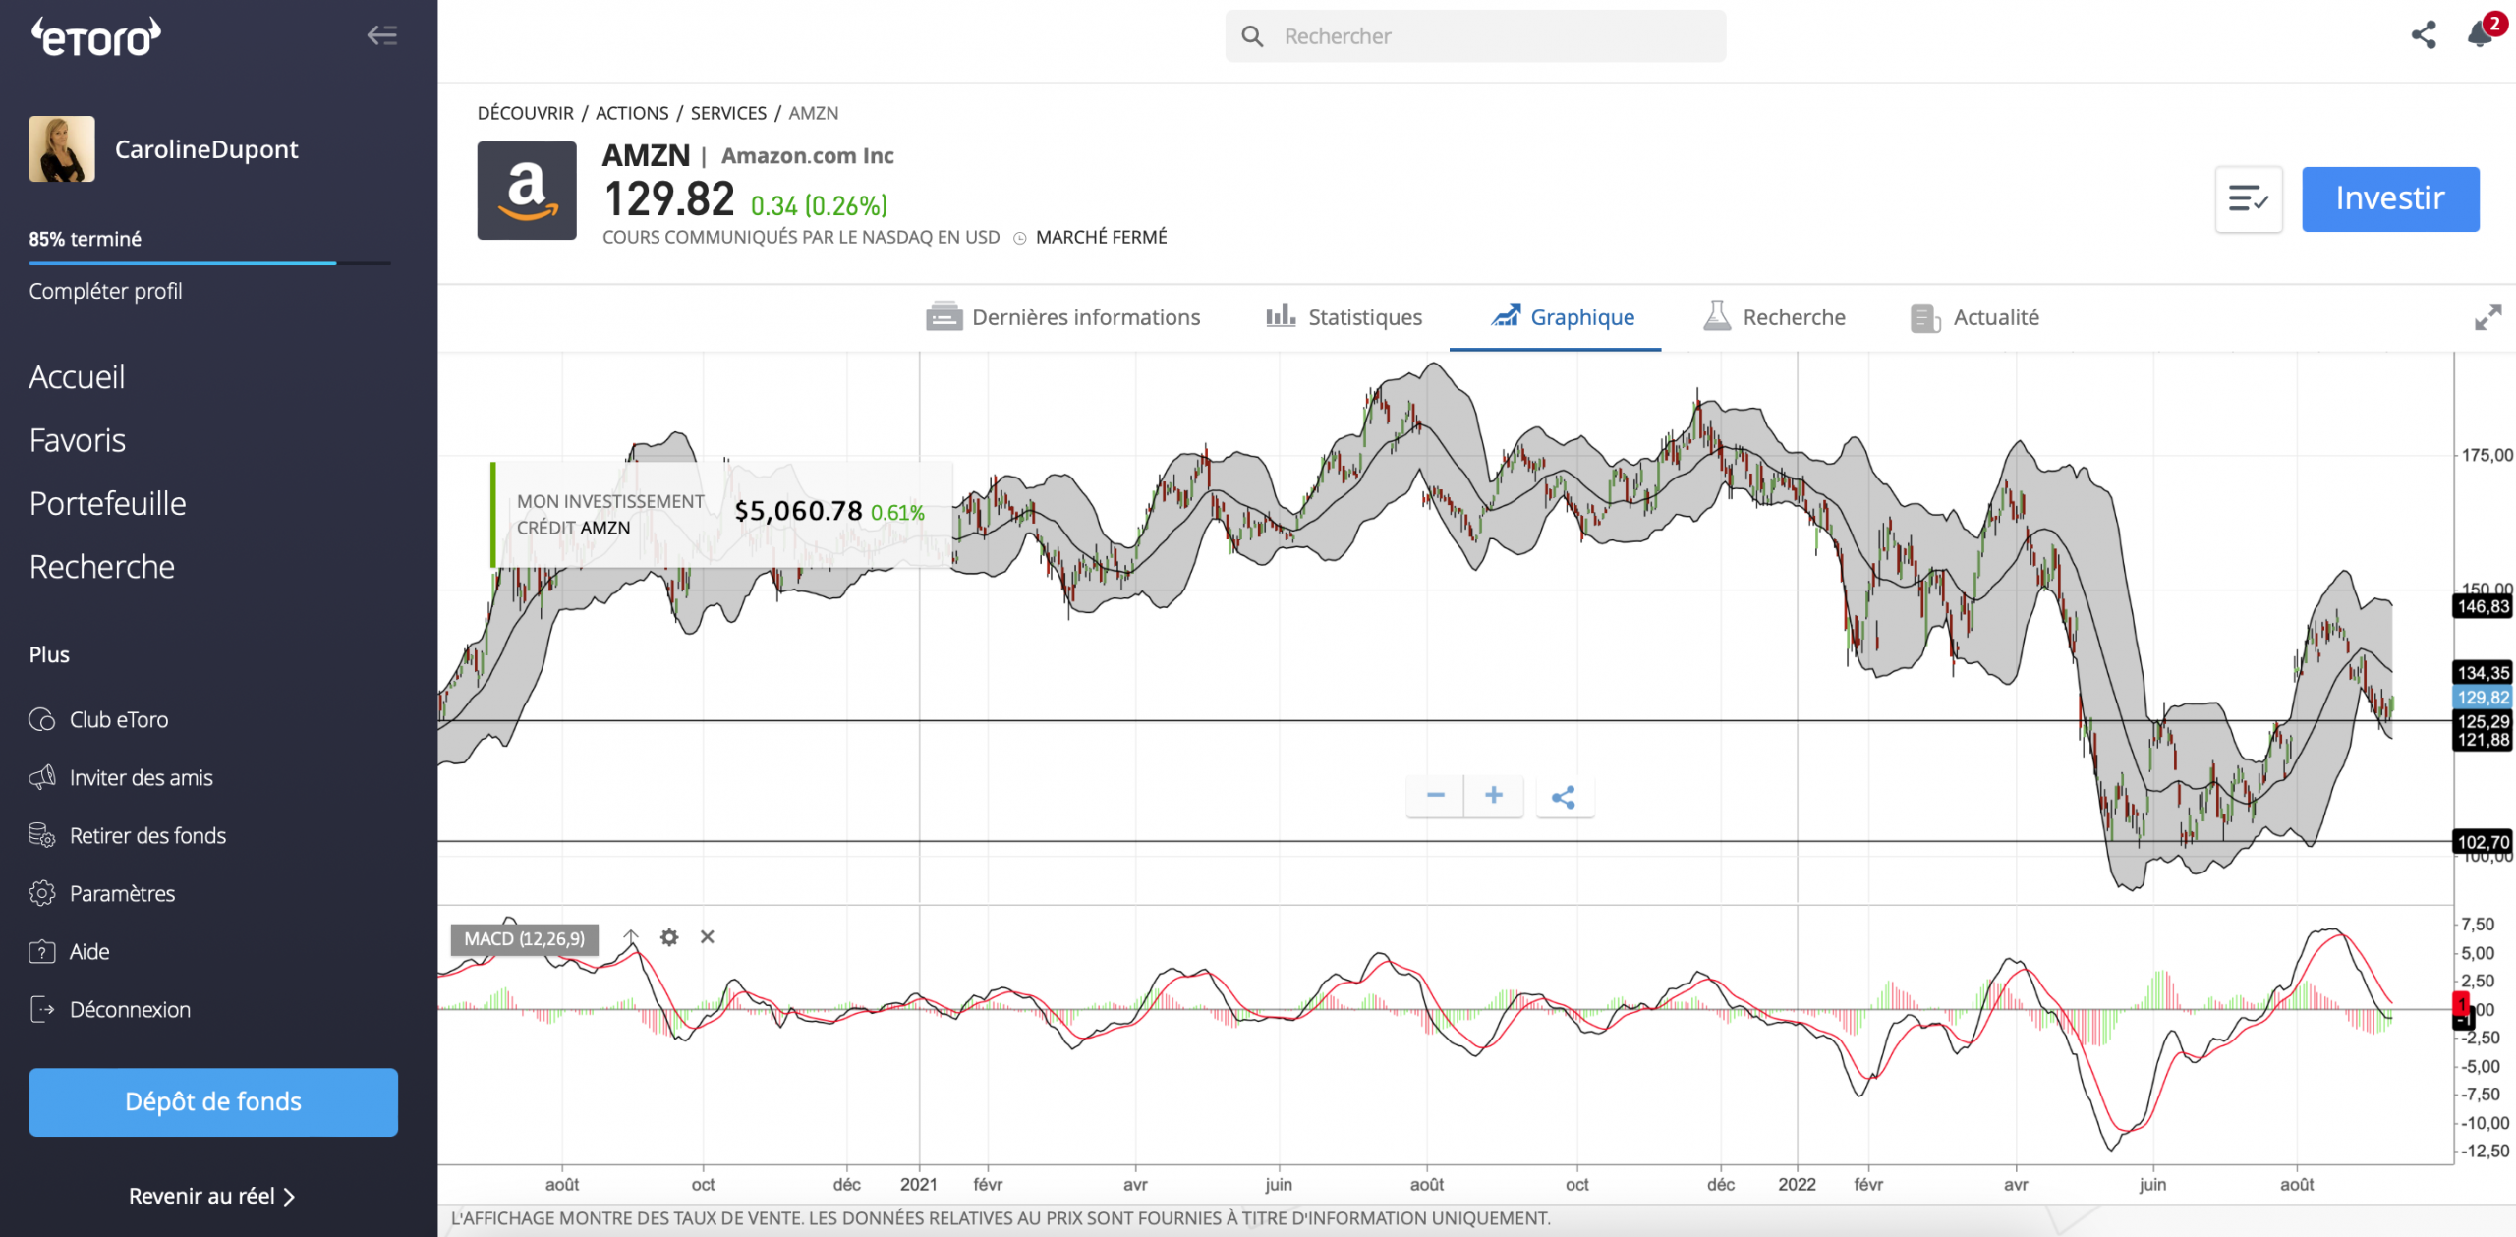The height and width of the screenshot is (1237, 2516).
Task: Click the 2022 label on time axis
Action: point(1797,1185)
